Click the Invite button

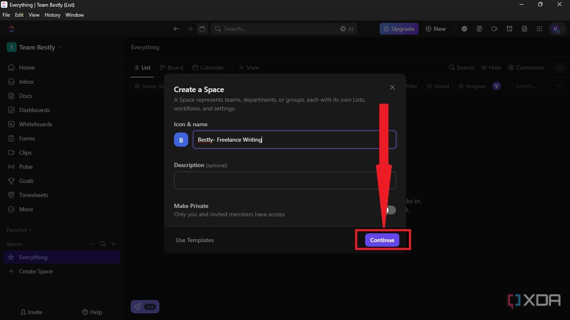point(31,312)
